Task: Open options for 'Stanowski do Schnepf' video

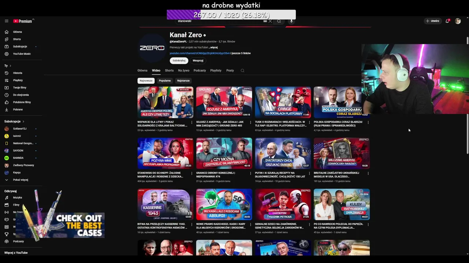Action: pos(192,174)
